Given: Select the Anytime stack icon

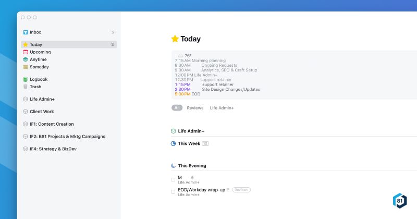Looking at the screenshot, I should click(26, 59).
